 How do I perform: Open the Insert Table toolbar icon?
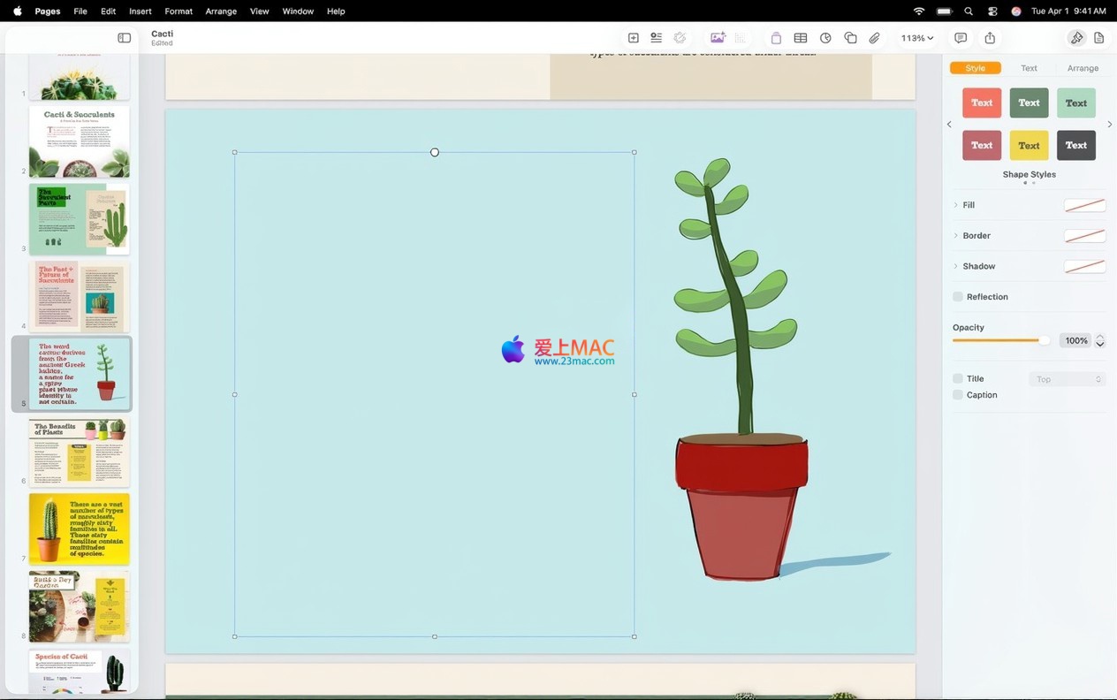tap(800, 38)
